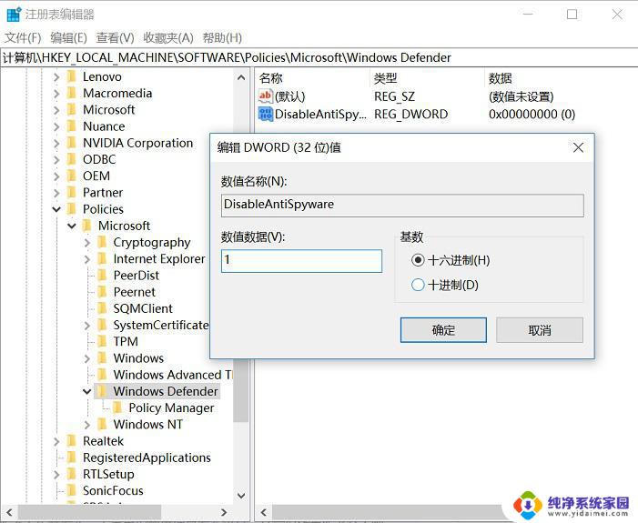The width and height of the screenshot is (638, 523).
Task: Click the 数值名称(N) DisableAntiSpyware field
Action: click(x=402, y=206)
